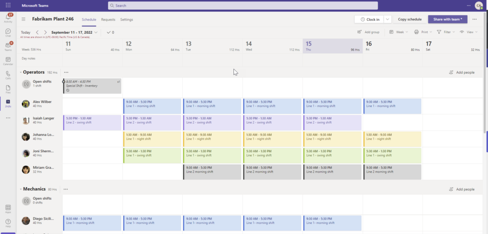
Task: Click the hamburger menu beside Fabrikam Plant 246
Action: click(x=23, y=19)
